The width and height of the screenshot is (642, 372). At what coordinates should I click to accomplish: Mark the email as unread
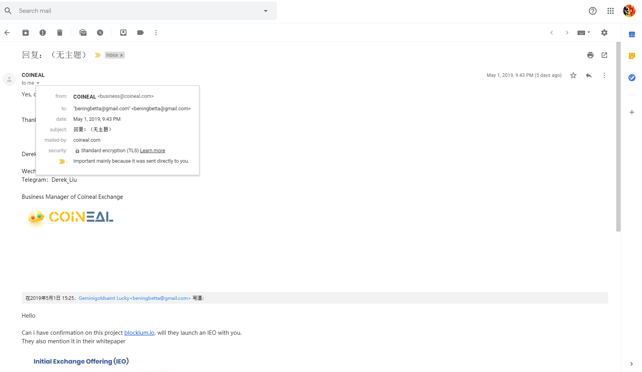(x=83, y=33)
